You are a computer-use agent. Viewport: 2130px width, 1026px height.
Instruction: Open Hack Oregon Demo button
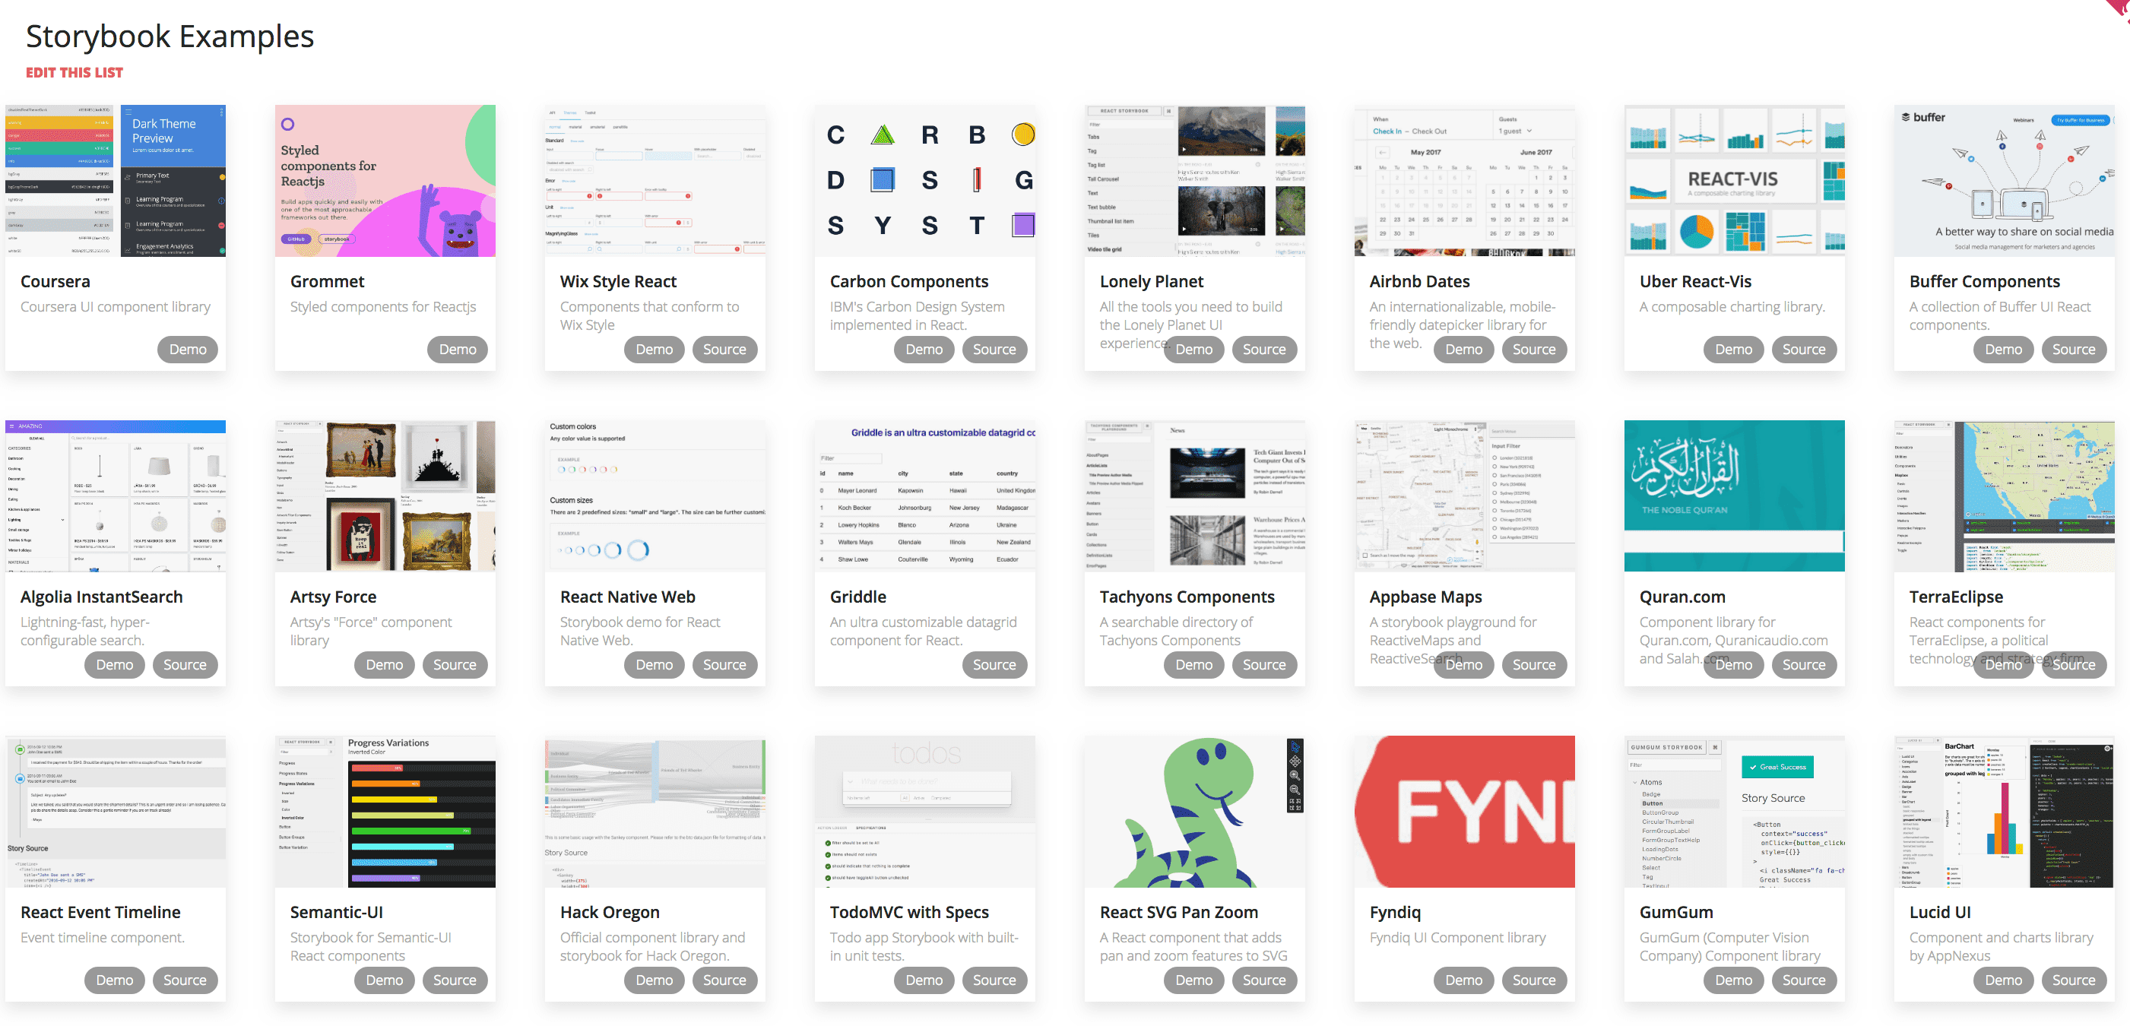point(654,980)
